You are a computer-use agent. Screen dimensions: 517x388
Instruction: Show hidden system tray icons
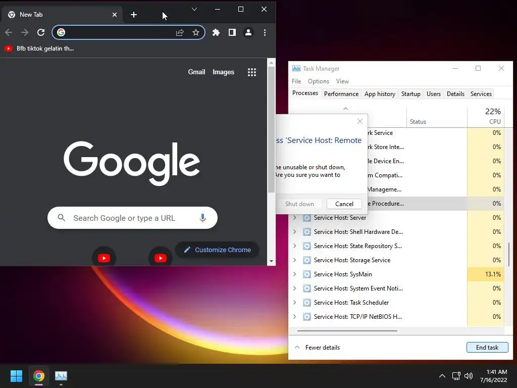point(442,376)
